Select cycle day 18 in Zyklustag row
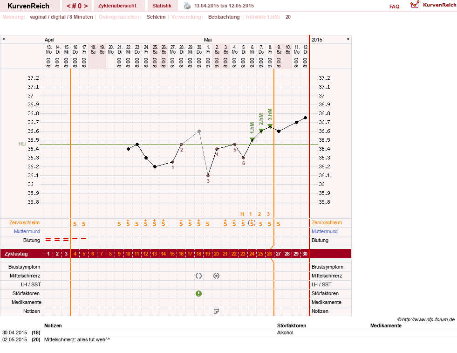 coord(199,254)
